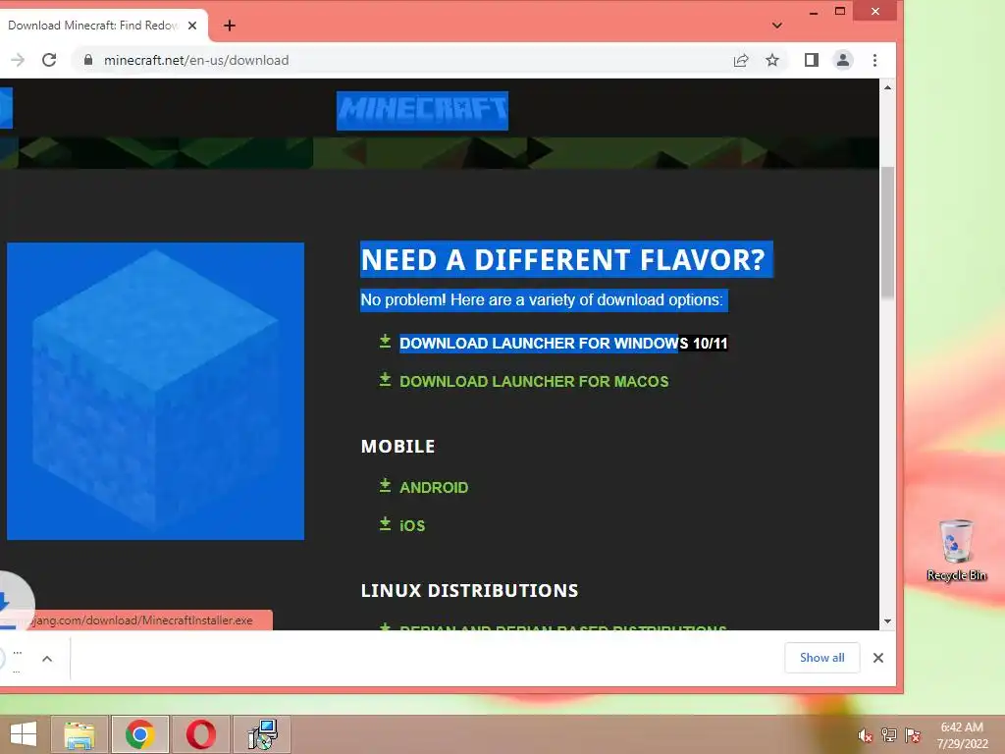This screenshot has height=754, width=1005.
Task: Click the Action Center flag icon
Action: [913, 735]
